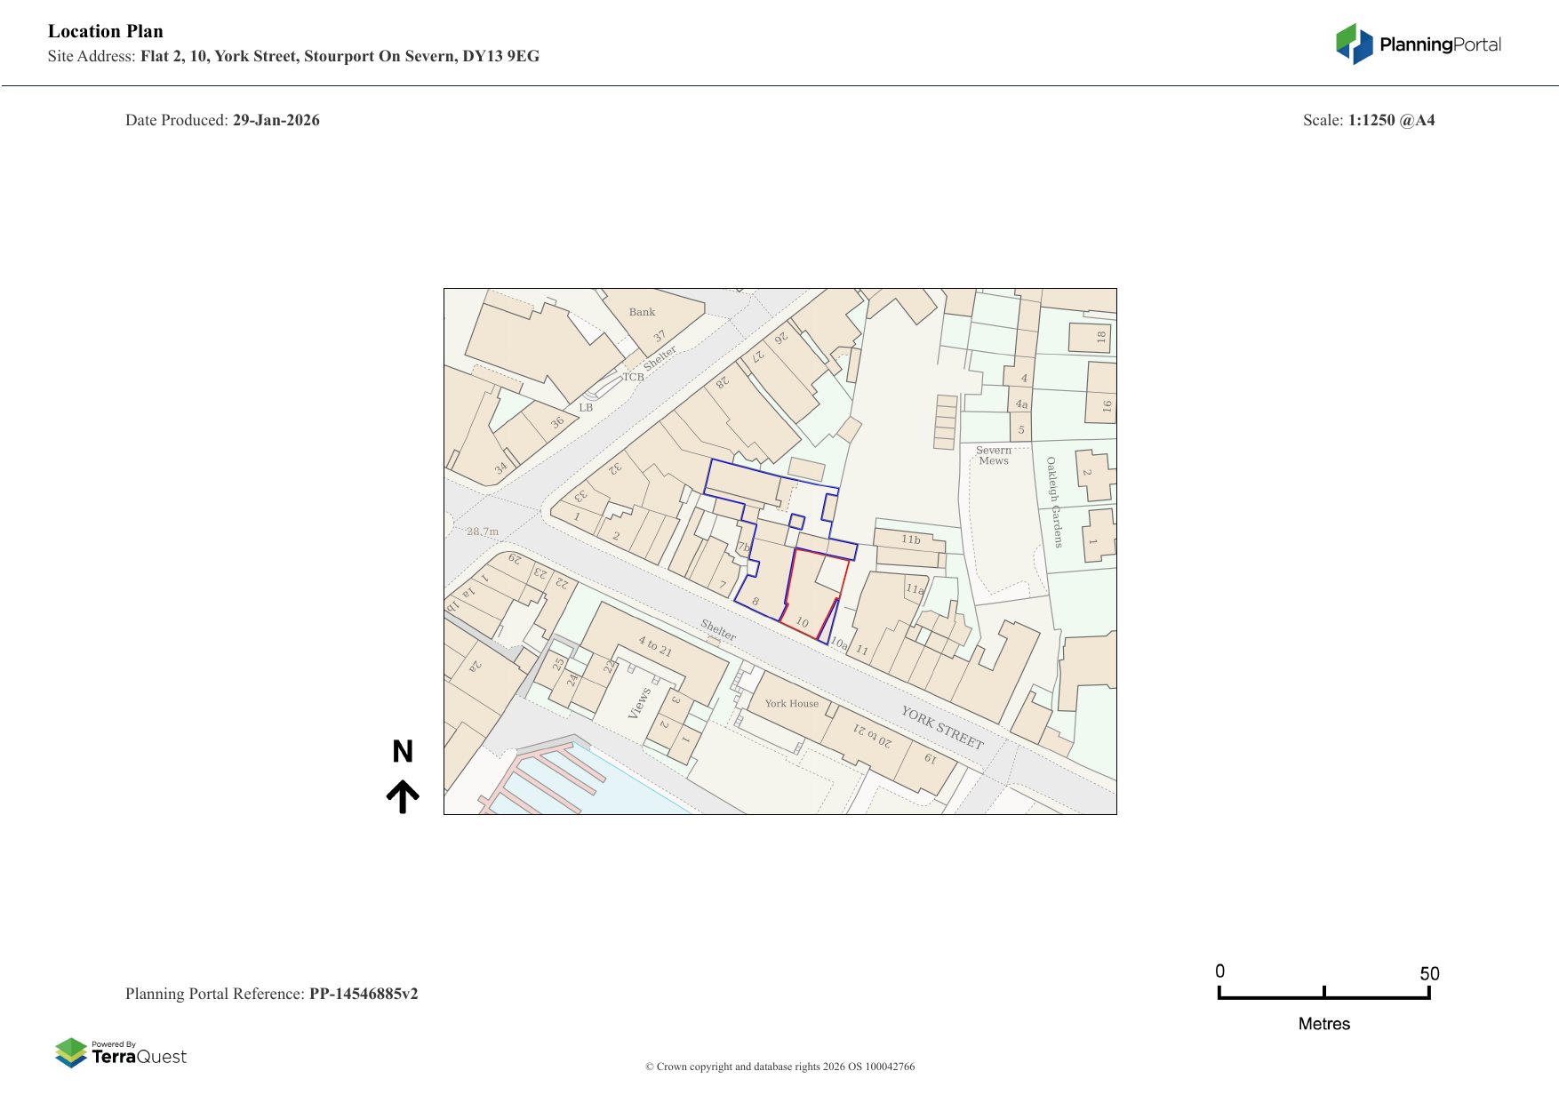Click the black north arrow symbol
Image resolution: width=1559 pixels, height=1103 pixels.
[x=403, y=796]
